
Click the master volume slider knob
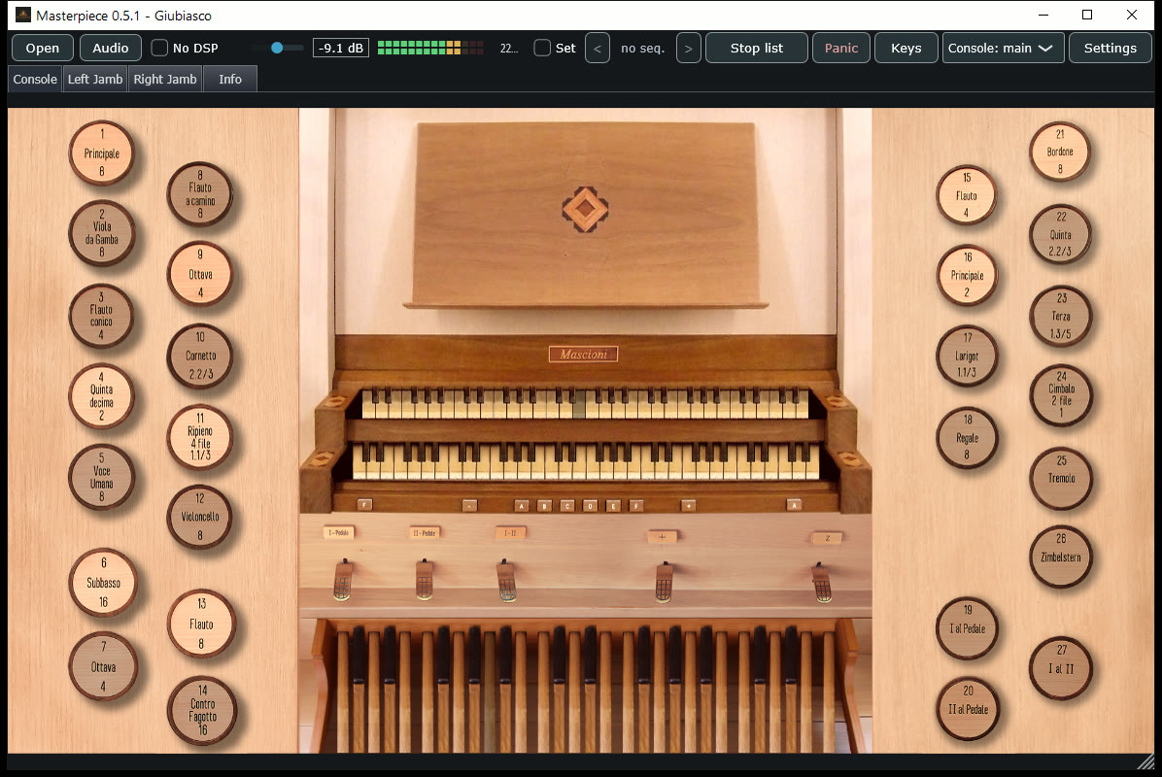[x=277, y=48]
